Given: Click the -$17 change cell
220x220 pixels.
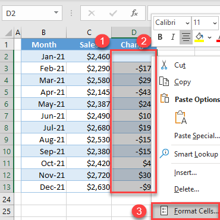Looking at the screenshot, I should [132, 68].
